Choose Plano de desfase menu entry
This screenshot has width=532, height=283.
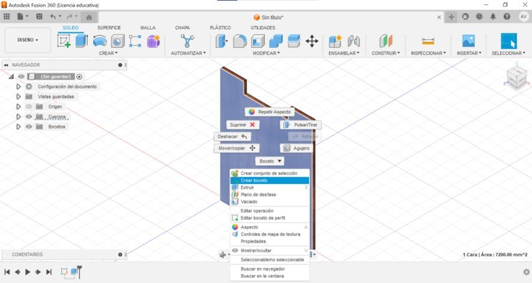(x=270, y=194)
